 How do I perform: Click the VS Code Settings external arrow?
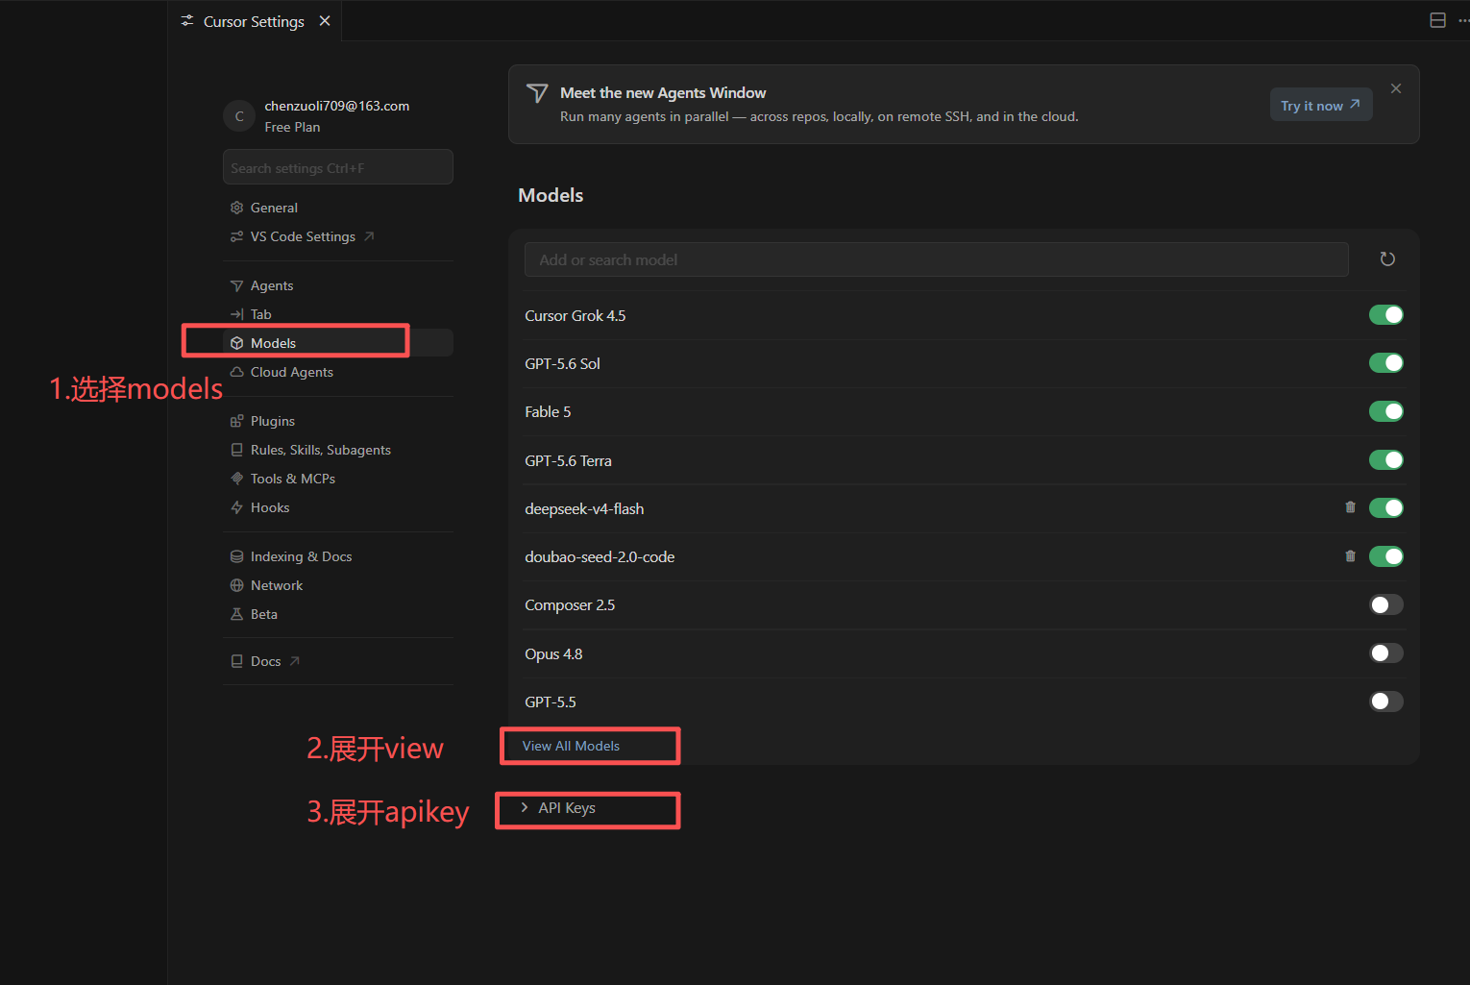coord(369,236)
